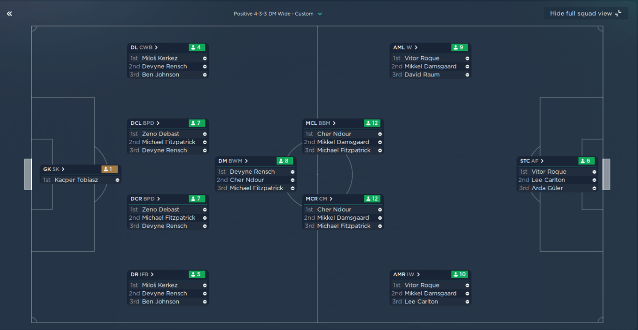638x330 pixels.
Task: Click the count badge on the DM BWM panel
Action: [x=285, y=161]
